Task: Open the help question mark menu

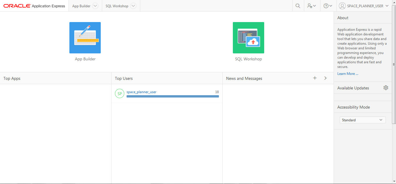Action: [x=328, y=6]
